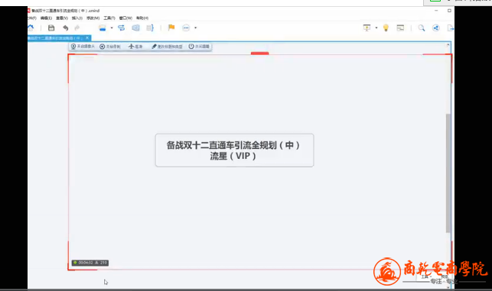Click the red handle on capture frame top
Screen dimensions: 492x291
point(260,53)
